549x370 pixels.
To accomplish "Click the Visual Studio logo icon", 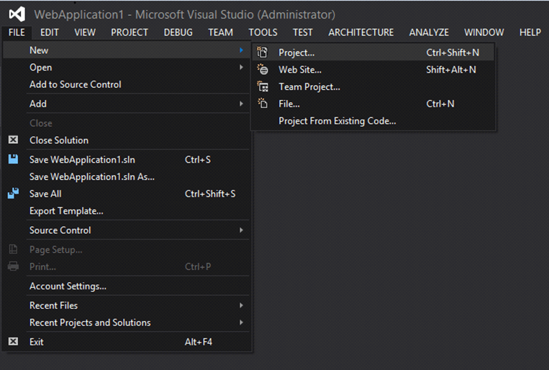I will 17,14.
